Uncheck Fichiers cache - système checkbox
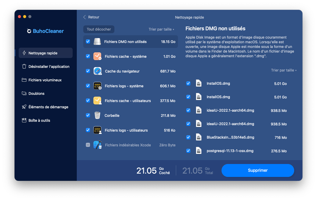 [x=88, y=56]
